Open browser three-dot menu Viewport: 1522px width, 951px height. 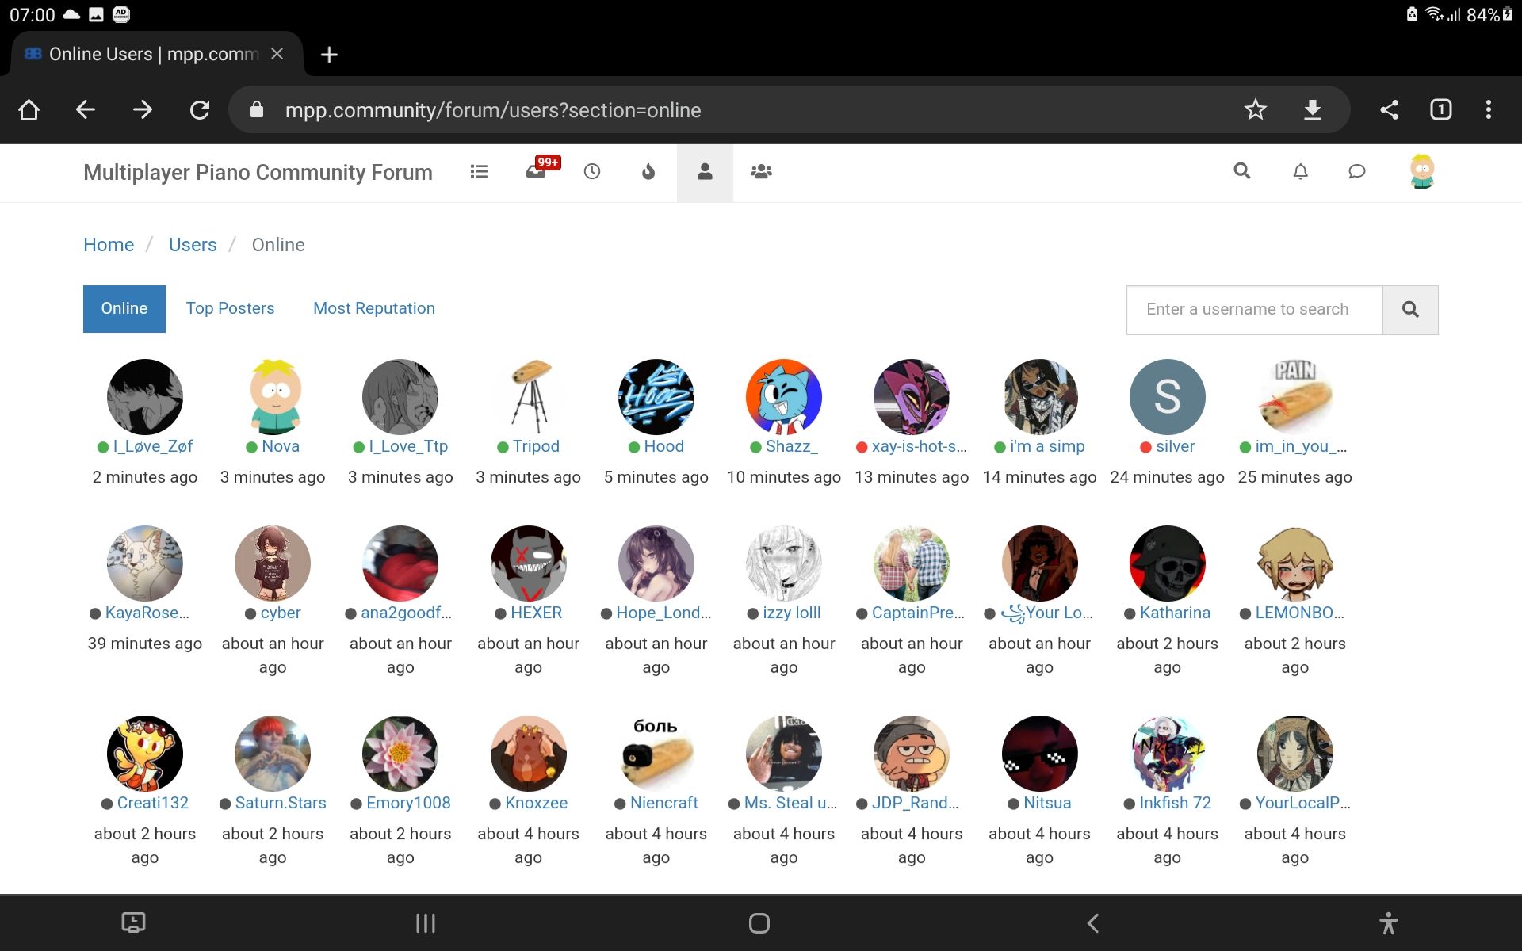[x=1489, y=109]
